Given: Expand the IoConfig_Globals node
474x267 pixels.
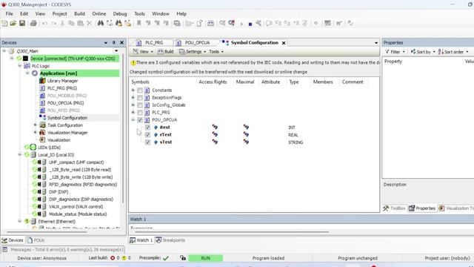Looking at the screenshot, I should point(133,105).
